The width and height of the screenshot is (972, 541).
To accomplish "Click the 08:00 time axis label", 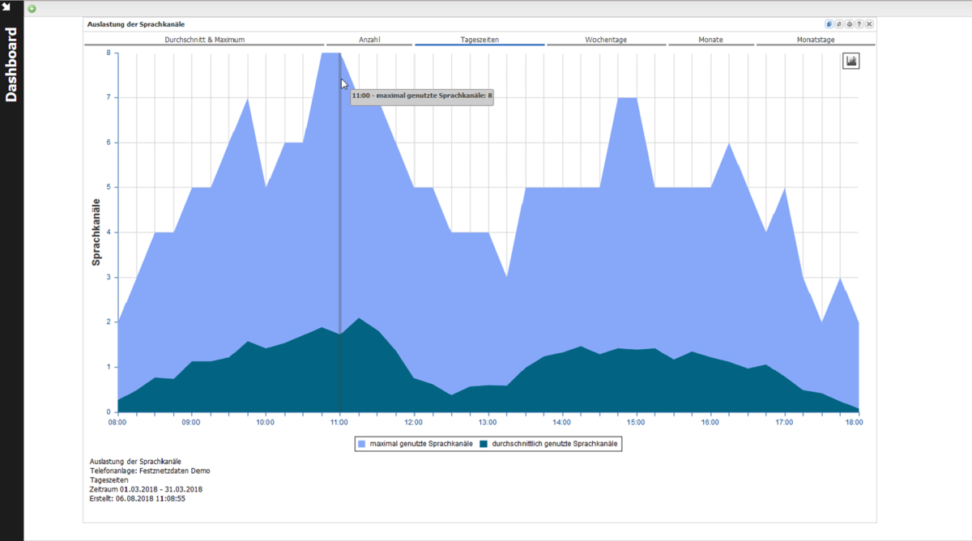I will coord(117,422).
